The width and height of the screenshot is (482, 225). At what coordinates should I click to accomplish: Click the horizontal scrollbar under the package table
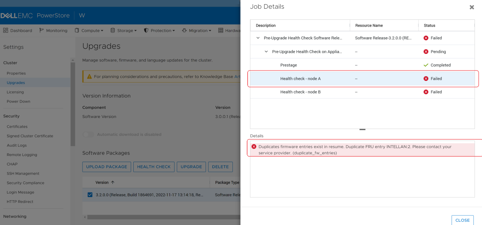(164, 217)
